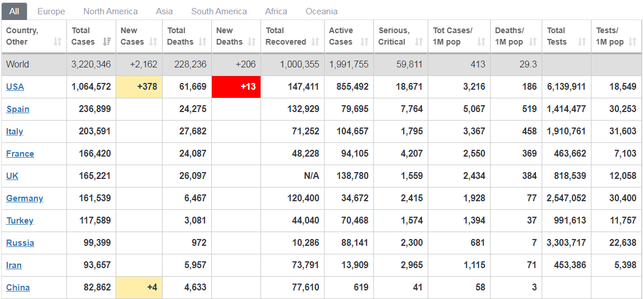643x299 pixels.
Task: Click Total Tests sort arrows
Action: click(x=582, y=42)
